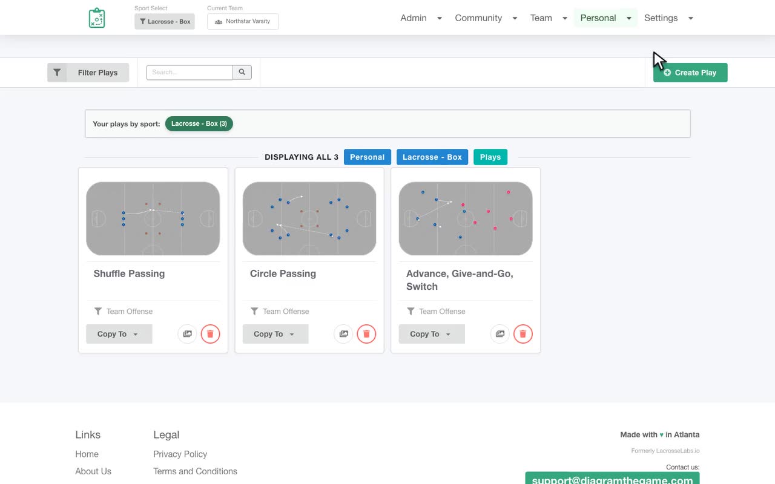This screenshot has width=775, height=484.
Task: Focus the Search plays input field
Action: pos(190,72)
